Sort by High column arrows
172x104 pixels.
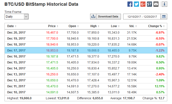[x=98, y=26]
